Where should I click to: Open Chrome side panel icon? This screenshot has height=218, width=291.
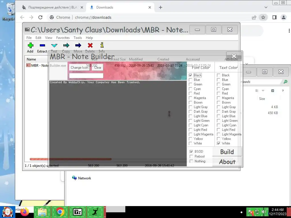[x=274, y=17]
